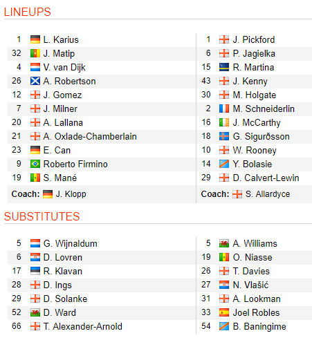Screen dimensions: 312x340
Task: Click the DR Congo flag beside Y. Bolasie
Action: click(x=224, y=164)
